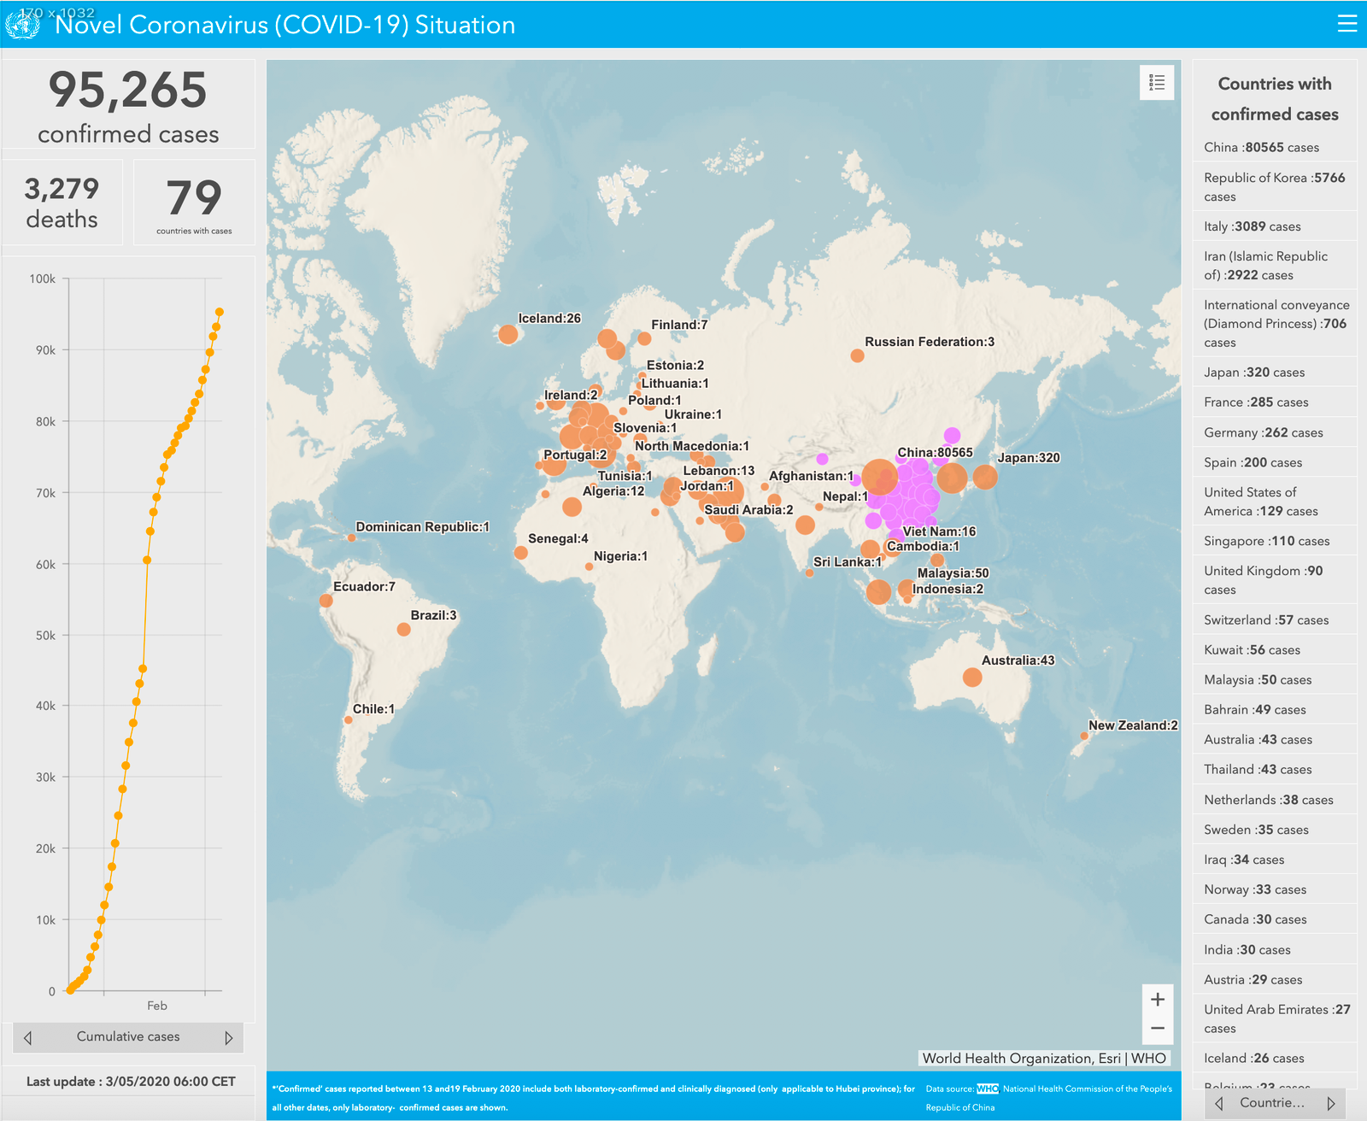Select the Cumulative cases tab
1367x1121 pixels.
[x=128, y=1036]
